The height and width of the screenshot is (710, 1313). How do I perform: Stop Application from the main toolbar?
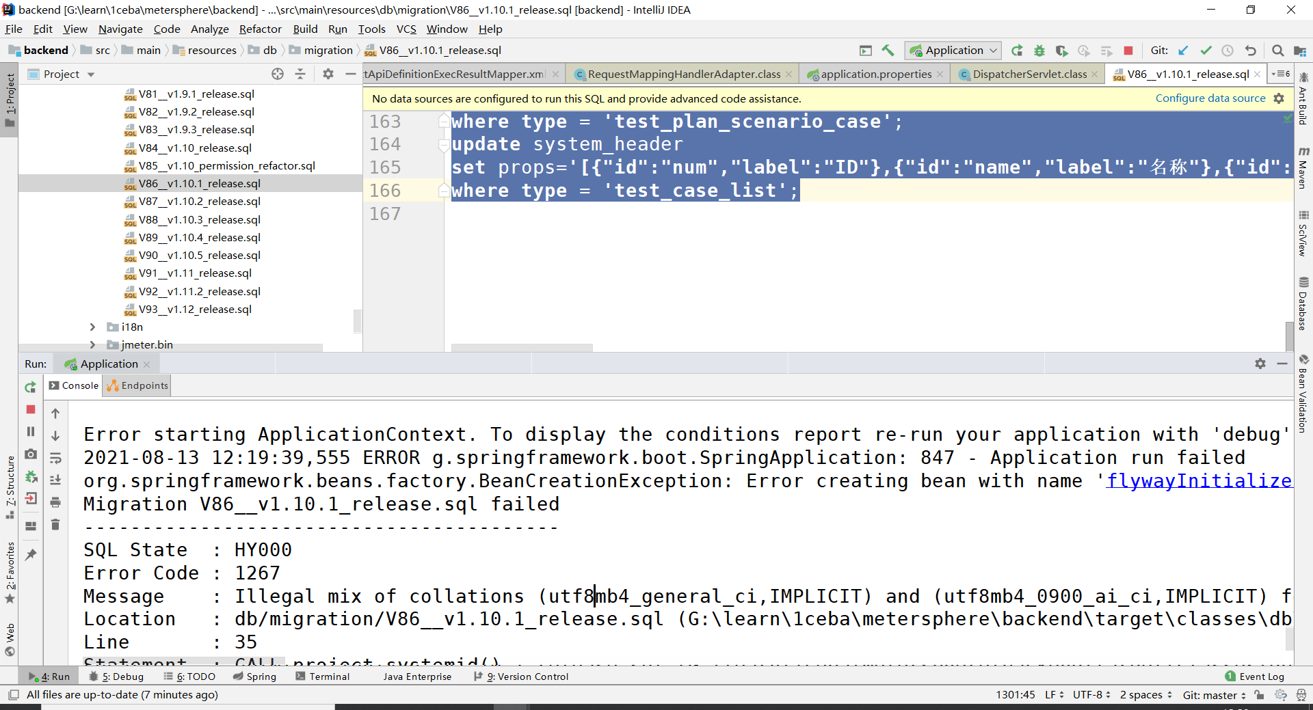[x=1128, y=50]
